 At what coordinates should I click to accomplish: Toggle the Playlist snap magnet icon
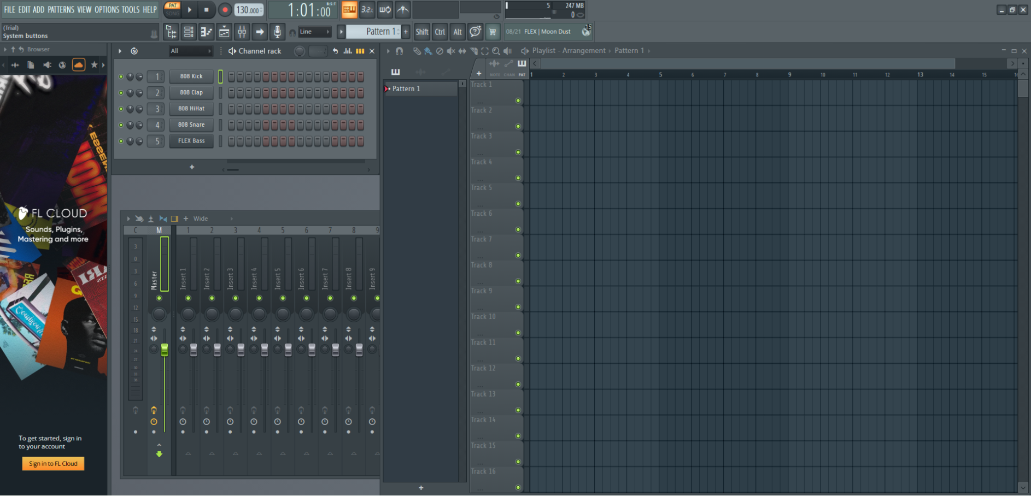[x=400, y=51]
